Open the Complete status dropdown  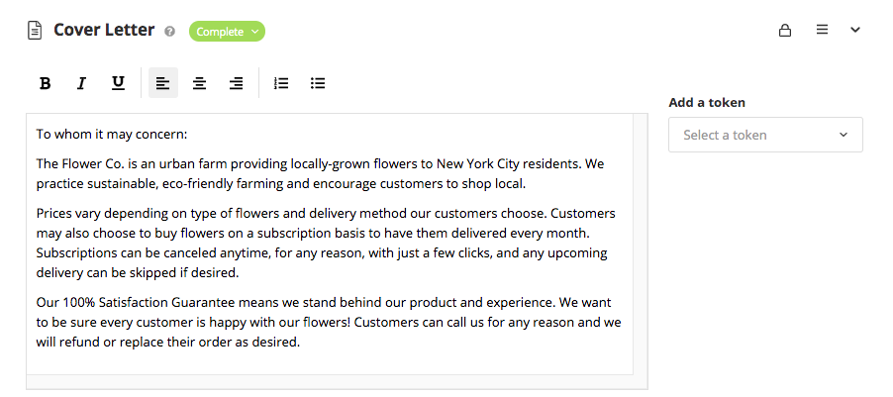(227, 32)
